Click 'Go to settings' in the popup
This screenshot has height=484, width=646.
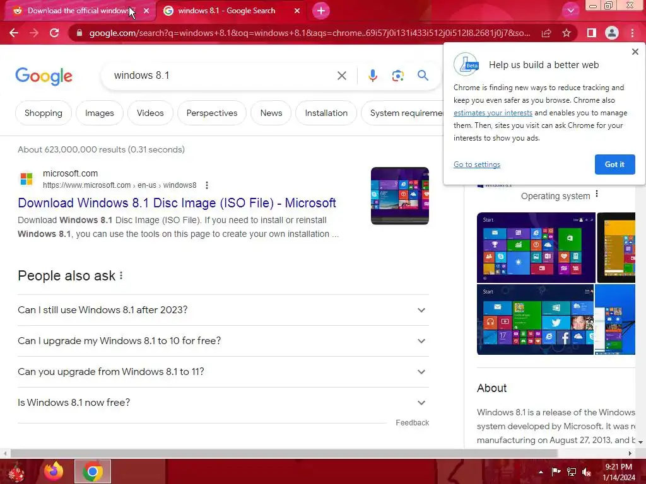[x=477, y=164]
